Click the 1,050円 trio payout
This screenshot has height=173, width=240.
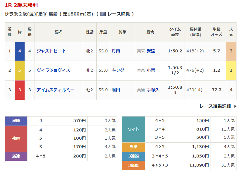pyautogui.click(x=200, y=156)
